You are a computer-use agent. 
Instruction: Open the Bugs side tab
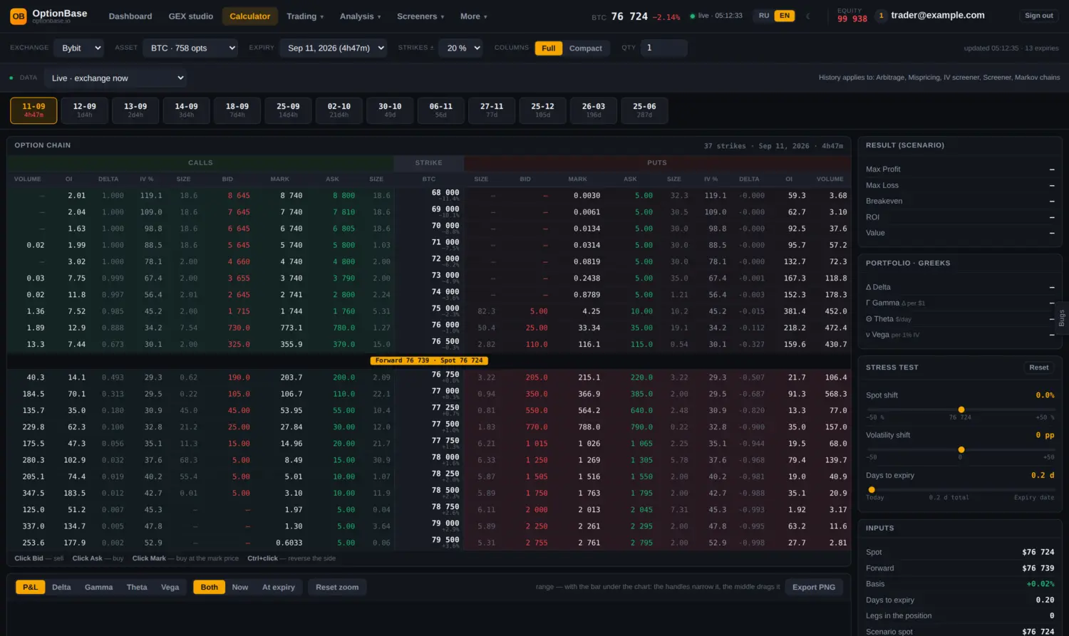pos(1061,318)
